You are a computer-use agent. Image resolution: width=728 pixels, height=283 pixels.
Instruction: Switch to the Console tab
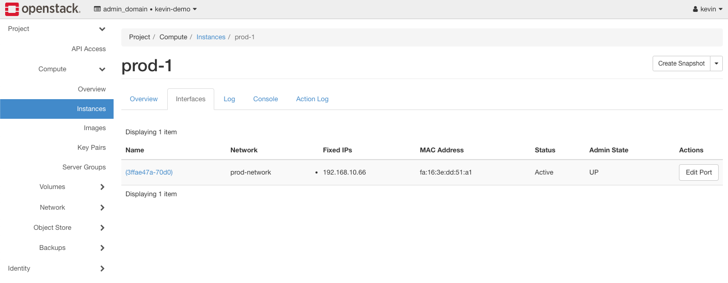(265, 99)
